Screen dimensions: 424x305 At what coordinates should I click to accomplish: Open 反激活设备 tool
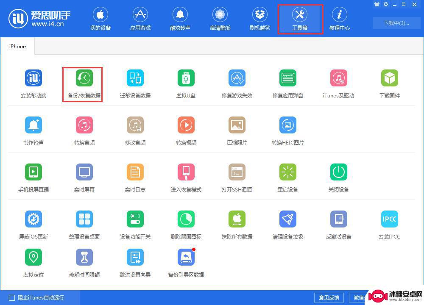(x=338, y=225)
